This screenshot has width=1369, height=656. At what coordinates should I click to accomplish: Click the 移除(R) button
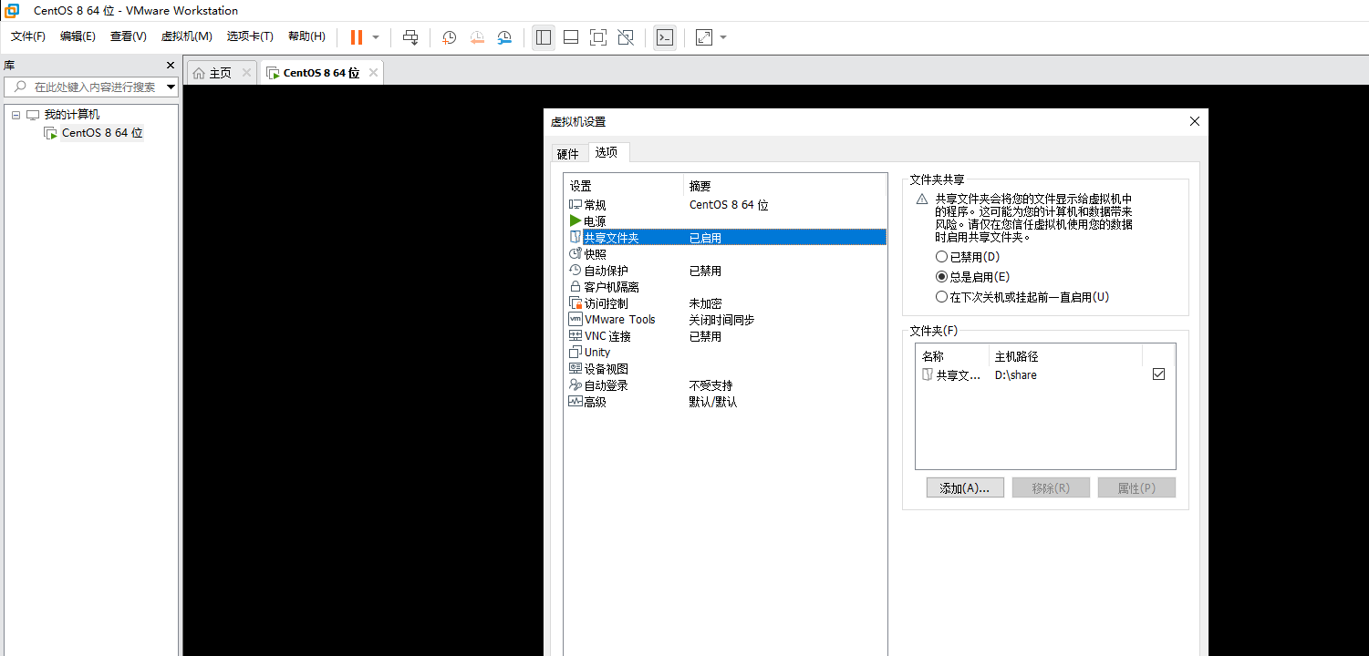(1051, 487)
